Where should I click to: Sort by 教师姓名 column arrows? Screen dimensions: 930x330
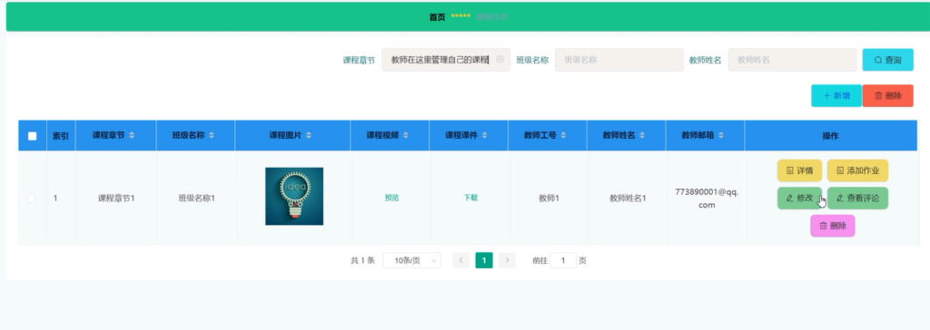click(642, 136)
